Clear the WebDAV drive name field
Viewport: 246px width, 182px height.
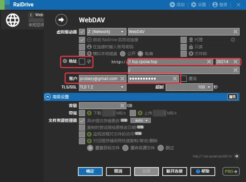tap(235, 32)
